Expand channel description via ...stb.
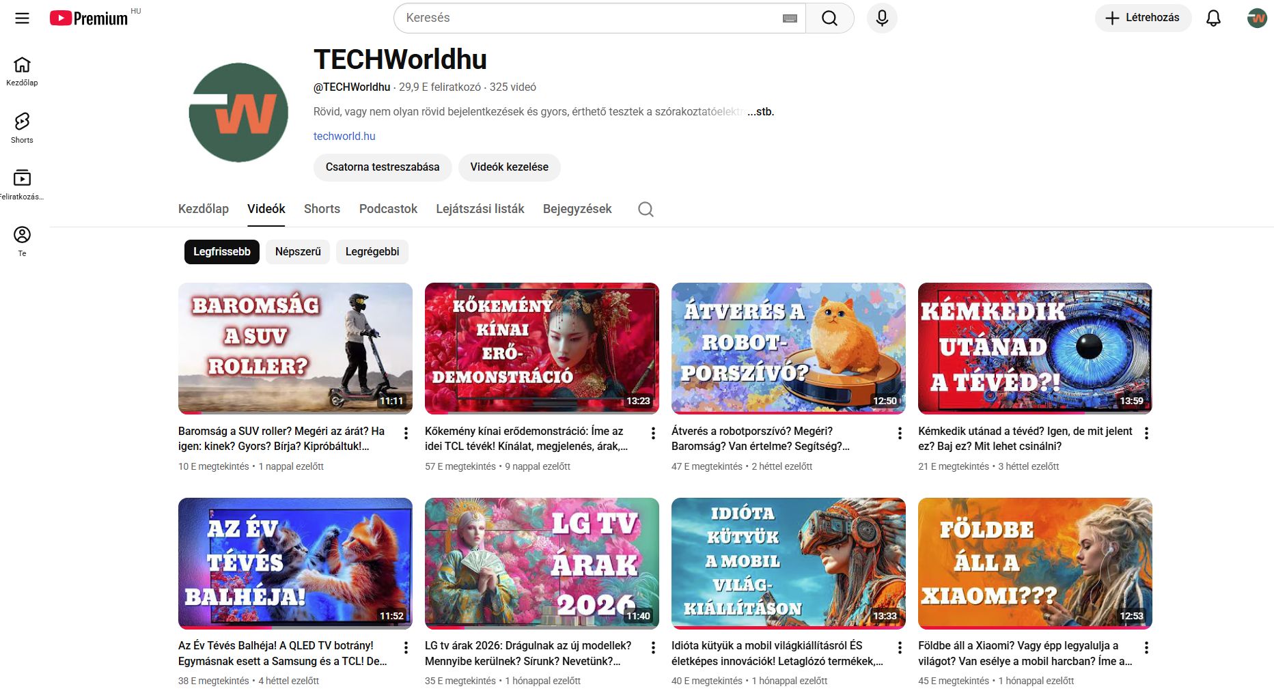Image resolution: width=1274 pixels, height=691 pixels. coord(760,112)
